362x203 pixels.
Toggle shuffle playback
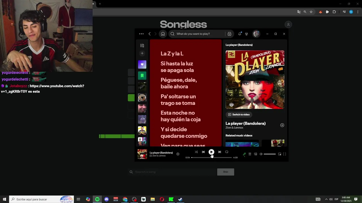coord(196,152)
